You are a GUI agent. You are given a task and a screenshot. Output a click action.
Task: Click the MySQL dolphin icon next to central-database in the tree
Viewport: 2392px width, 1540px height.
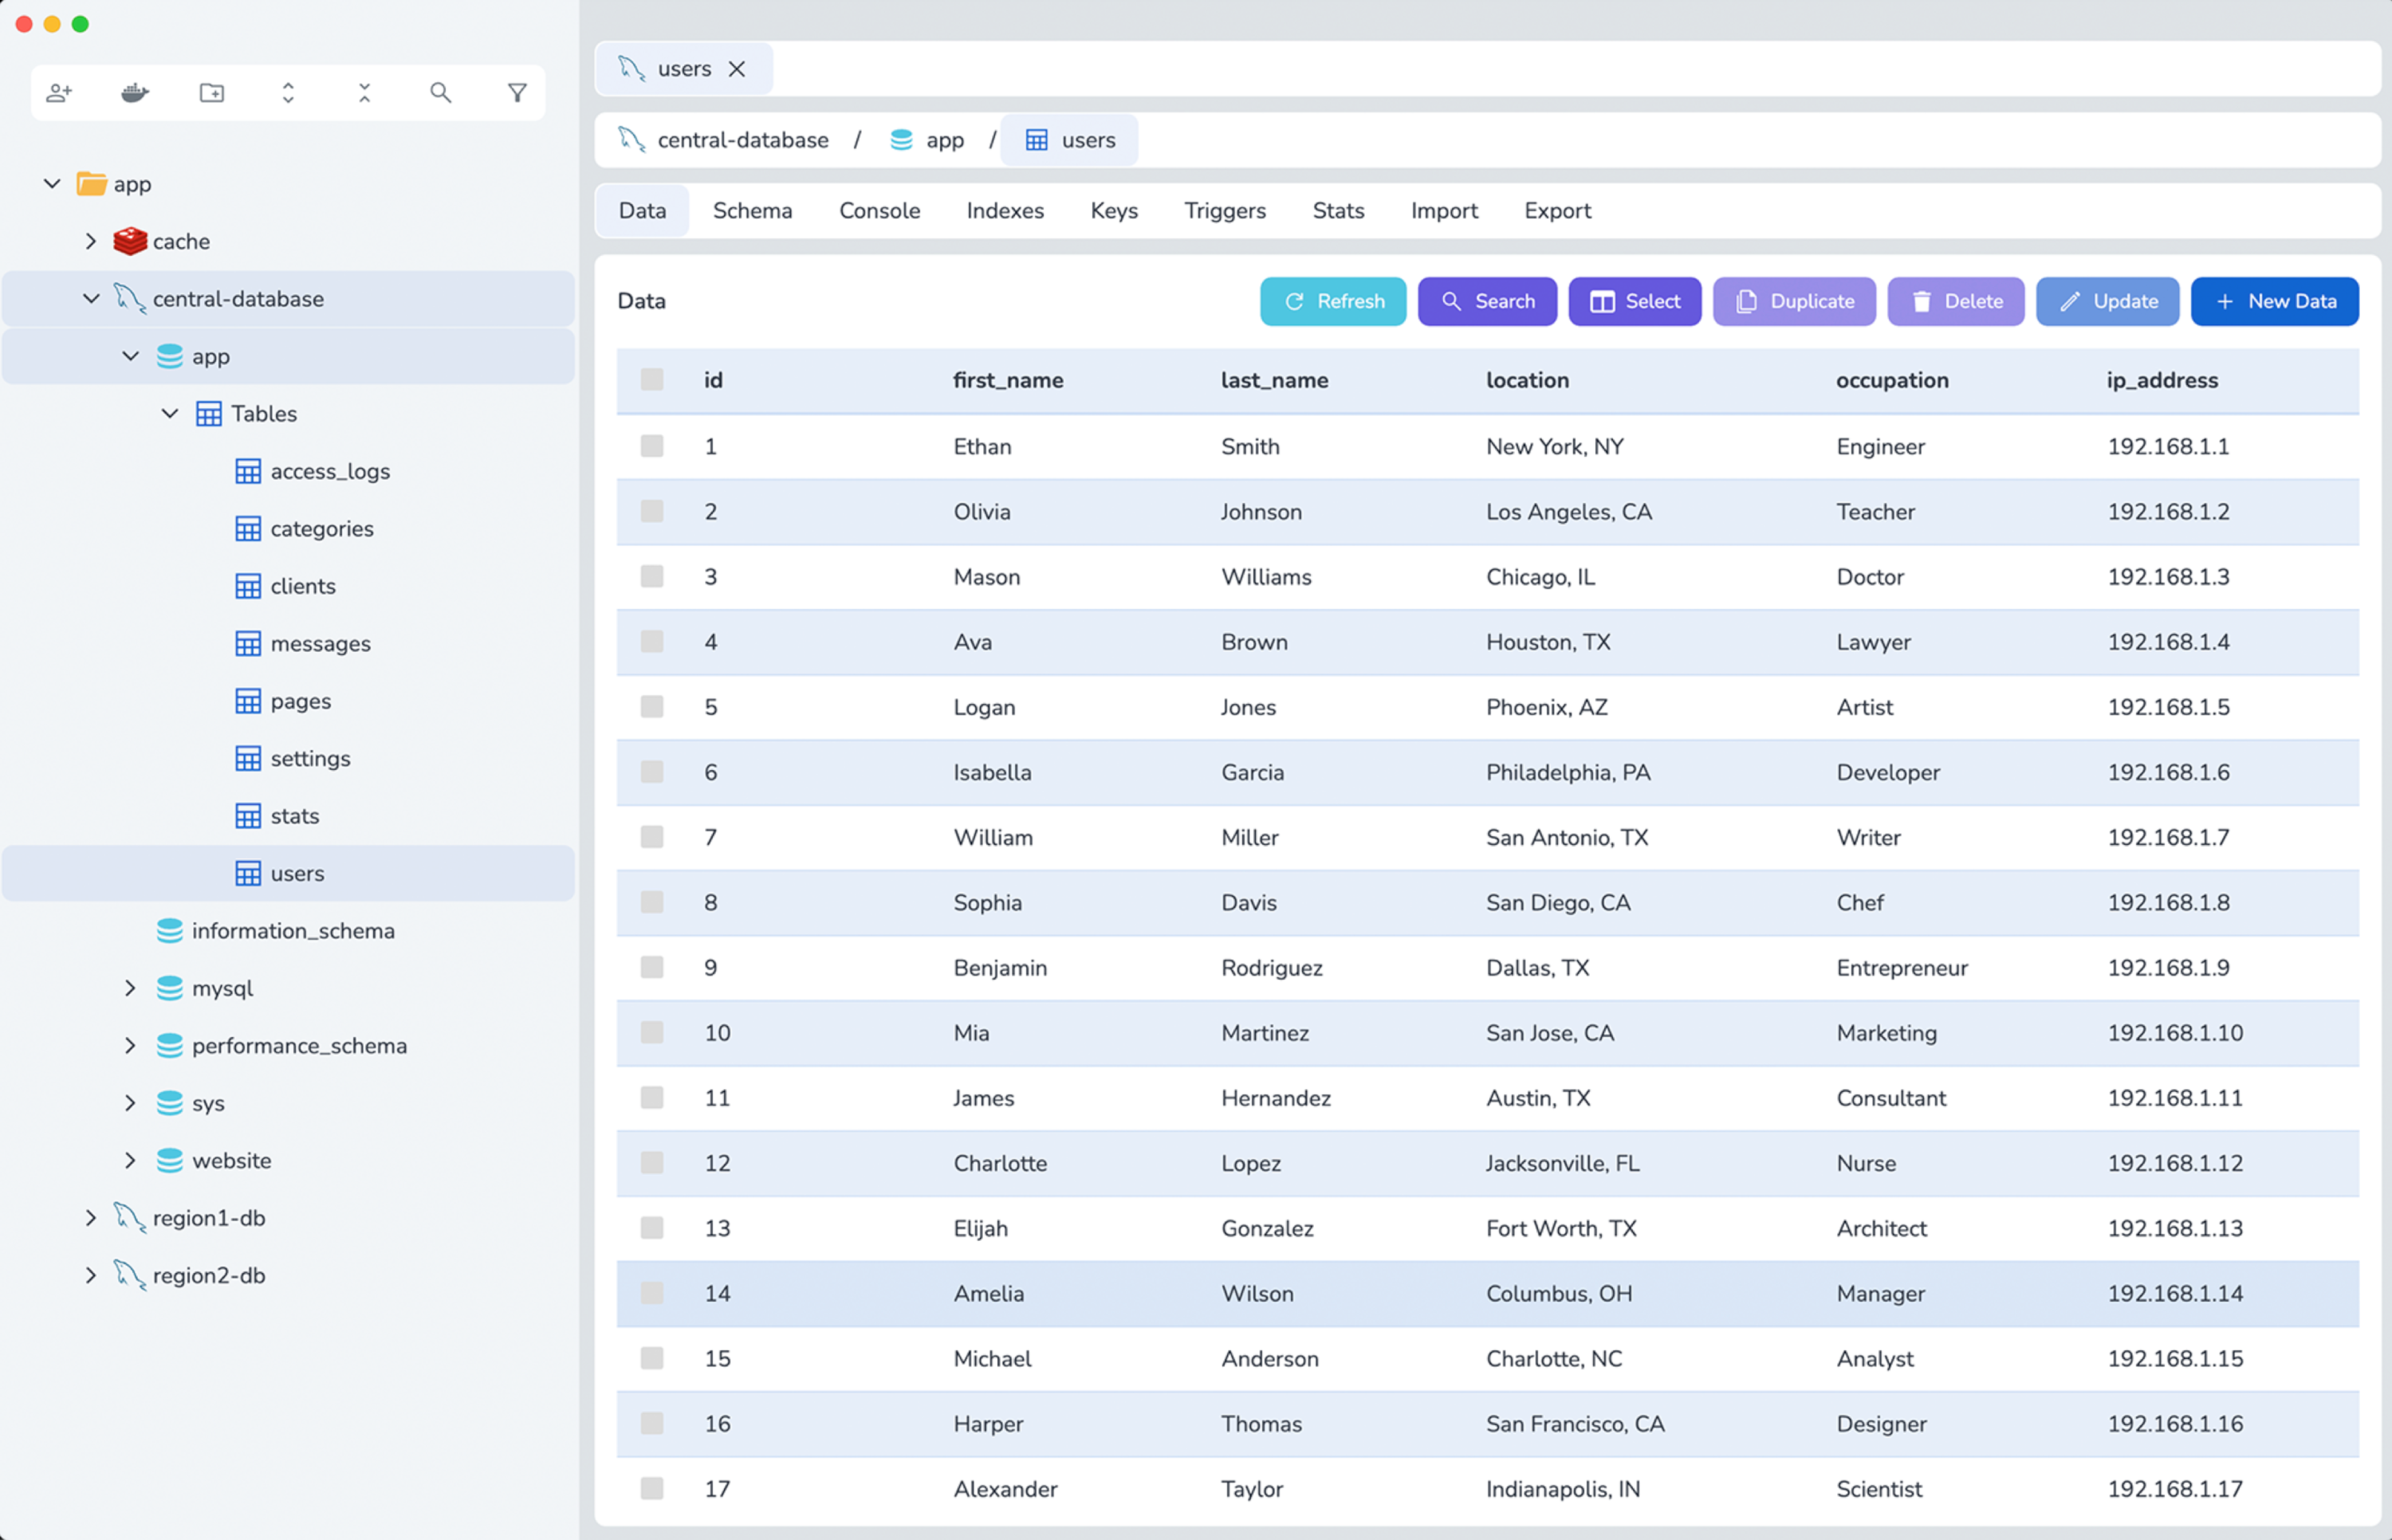coord(130,298)
